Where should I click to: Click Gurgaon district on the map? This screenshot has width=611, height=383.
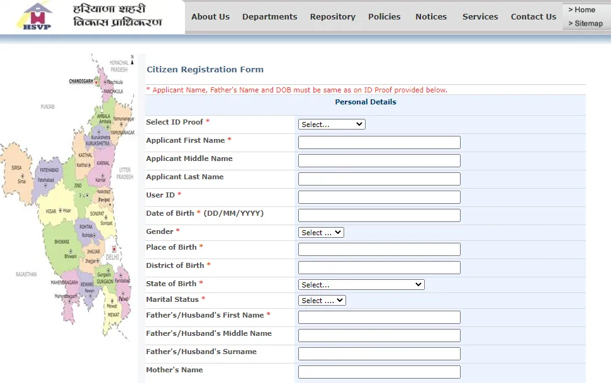coord(103,278)
